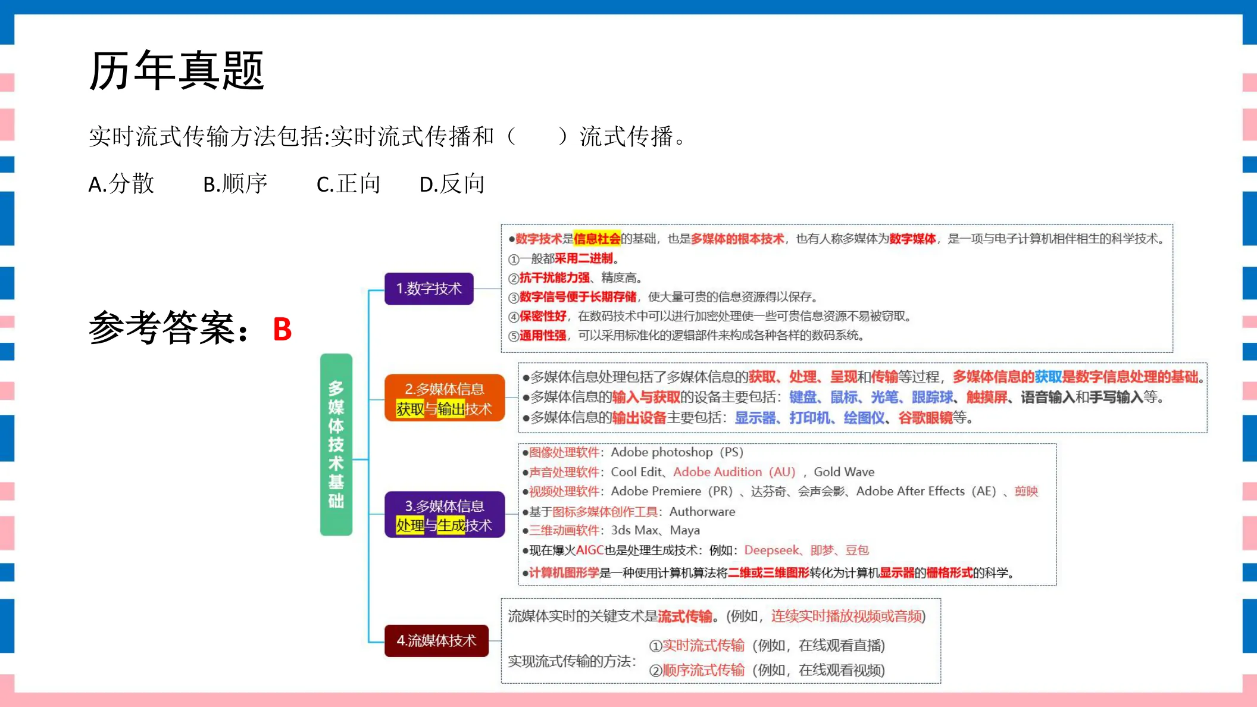The image size is (1257, 707).
Task: Click the 输入与获取 devices line
Action: (x=843, y=397)
